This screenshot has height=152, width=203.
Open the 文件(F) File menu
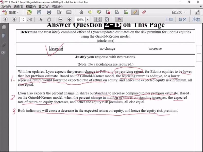[6, 7]
